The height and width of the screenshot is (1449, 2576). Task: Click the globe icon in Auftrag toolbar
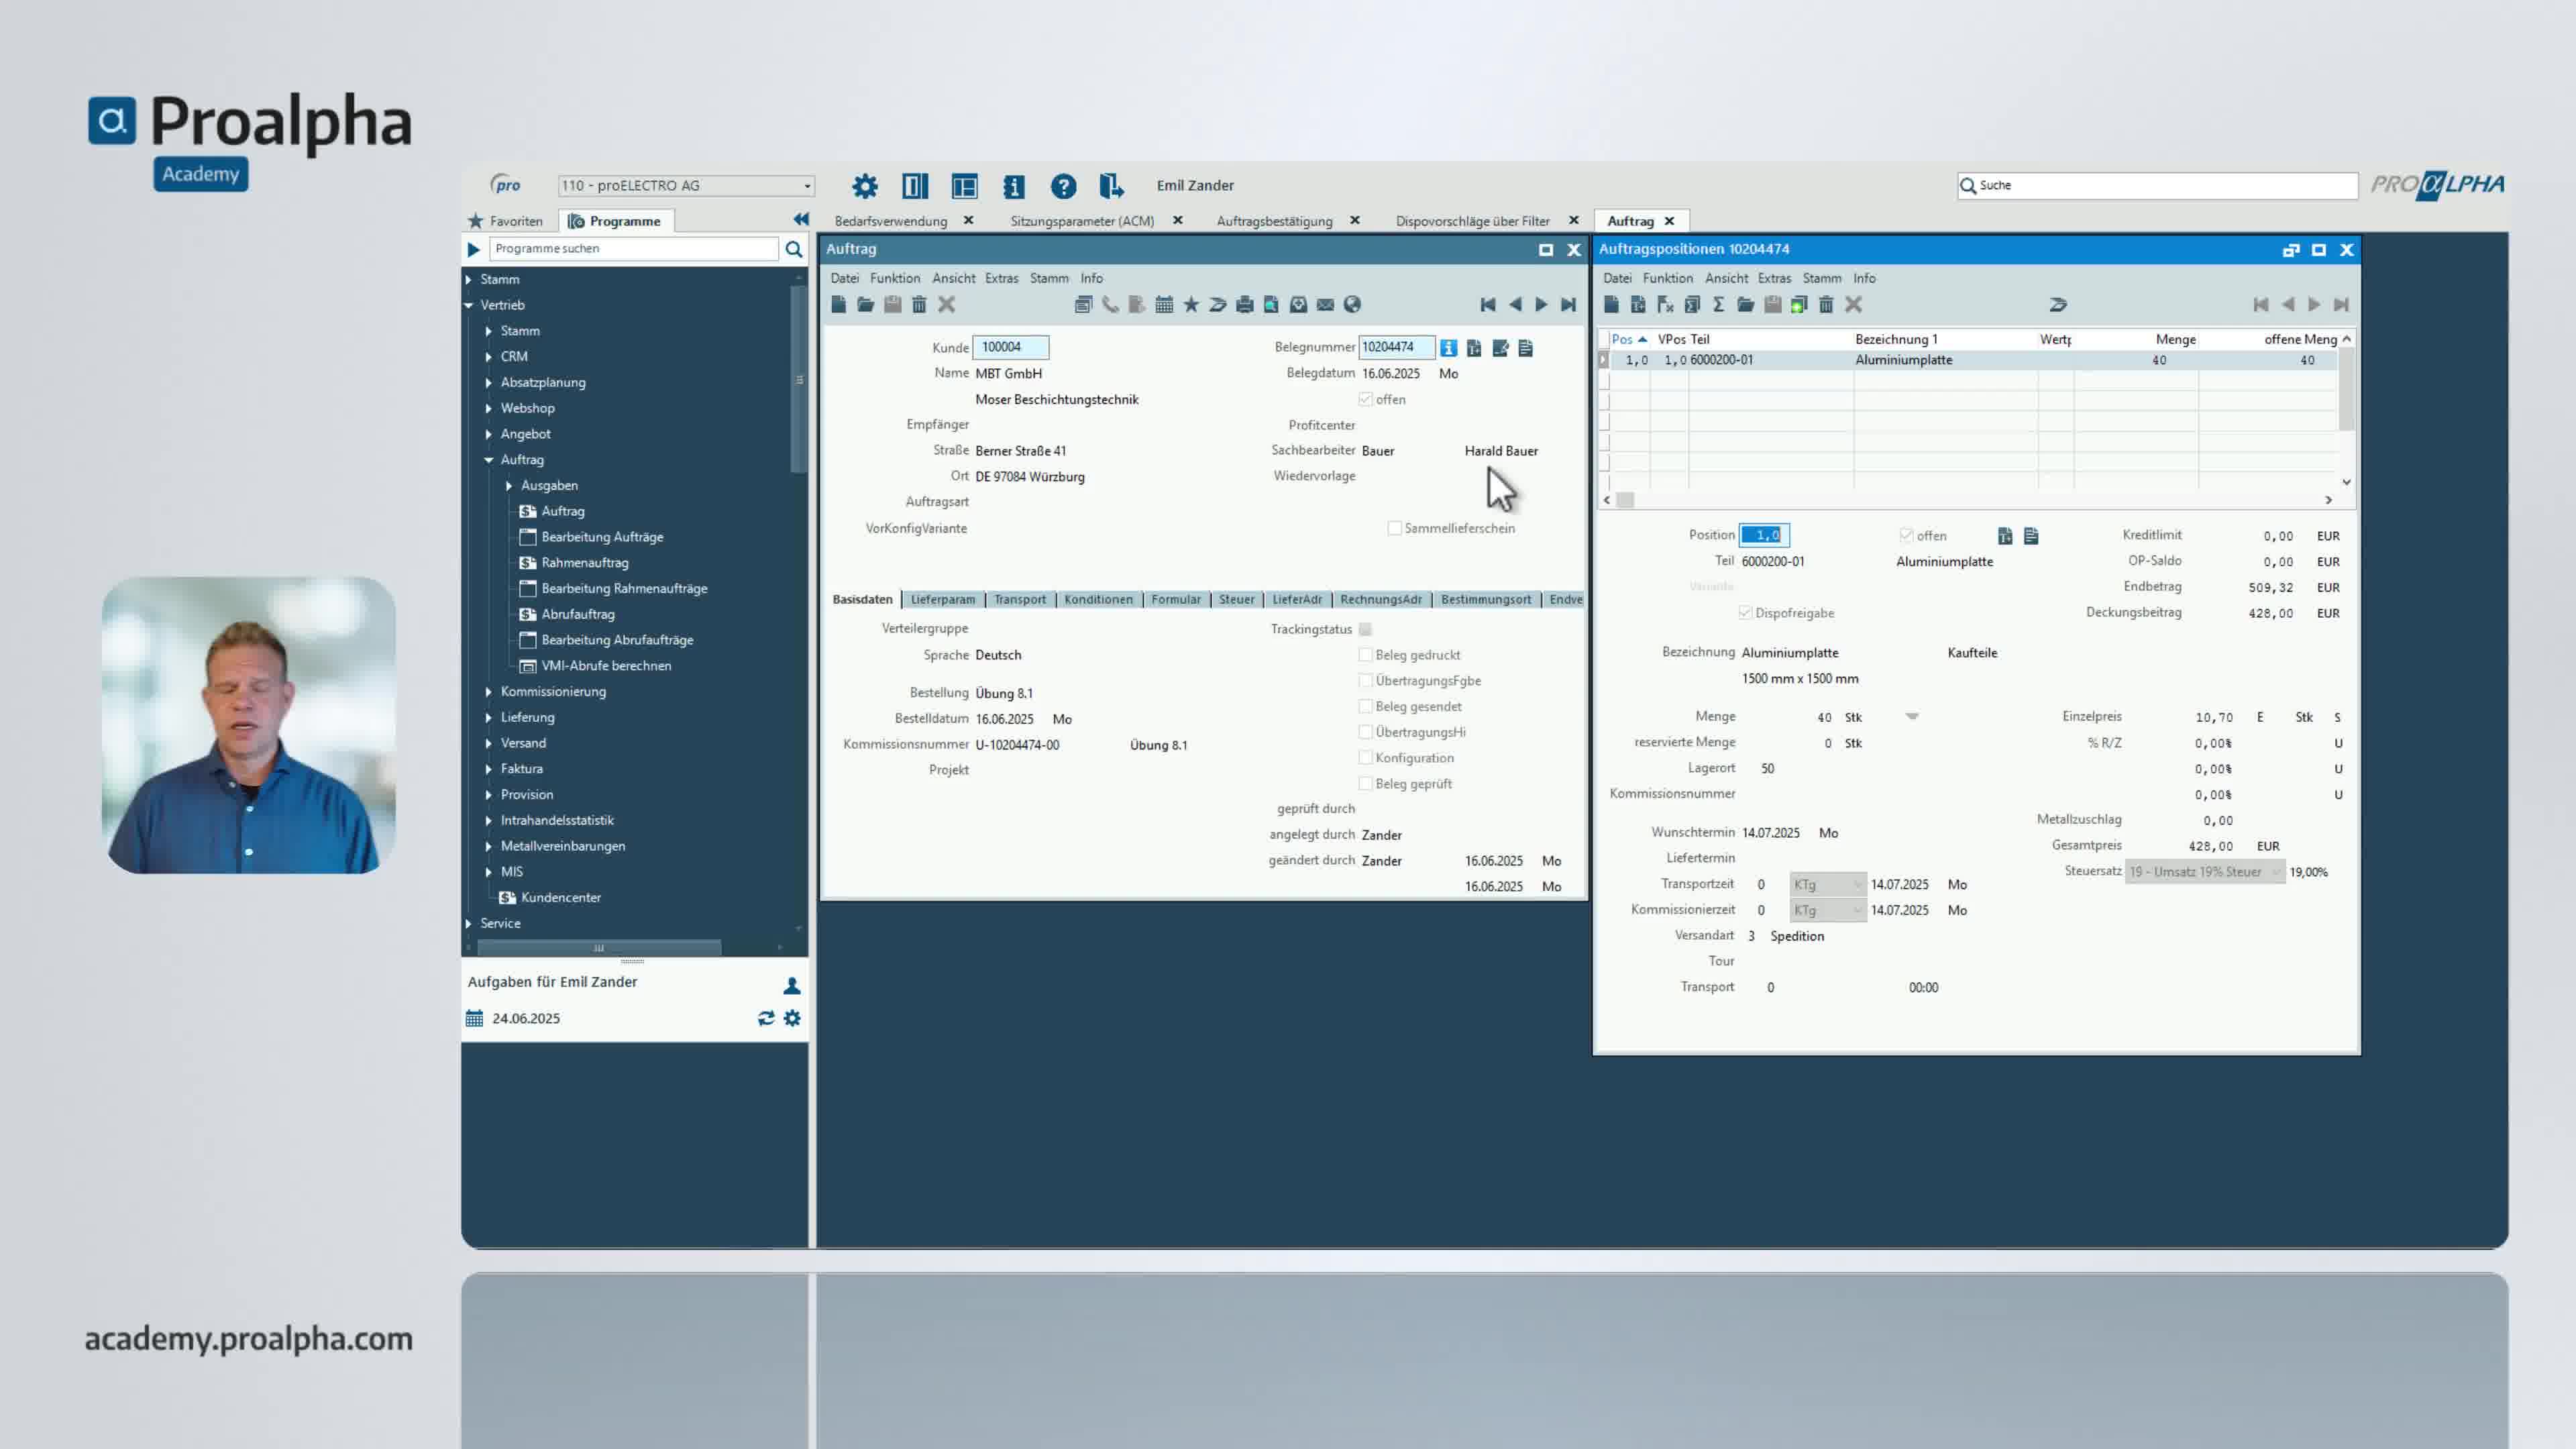coord(1352,305)
